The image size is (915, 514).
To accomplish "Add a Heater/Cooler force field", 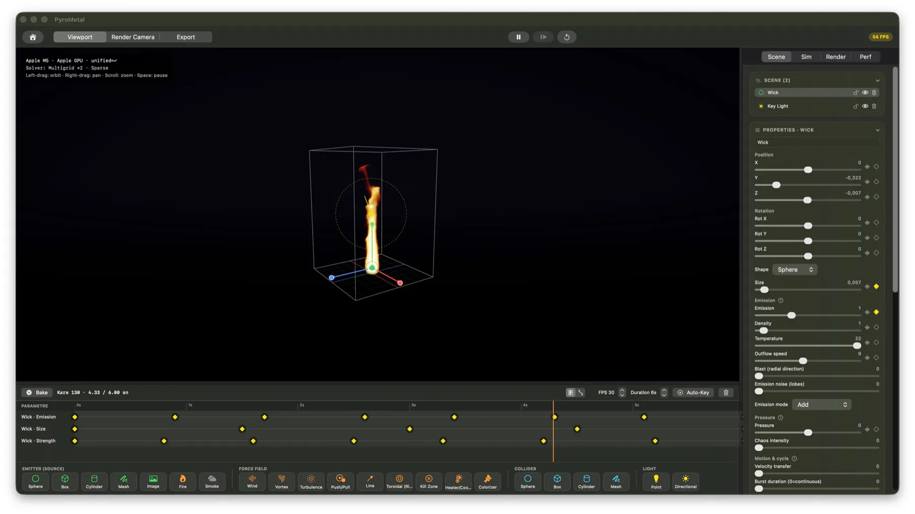I will tap(459, 481).
